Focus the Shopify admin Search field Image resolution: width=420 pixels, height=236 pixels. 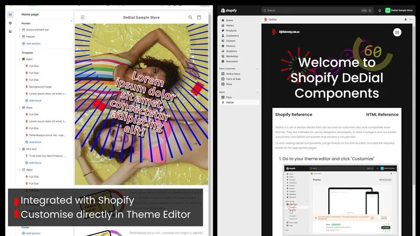point(317,10)
